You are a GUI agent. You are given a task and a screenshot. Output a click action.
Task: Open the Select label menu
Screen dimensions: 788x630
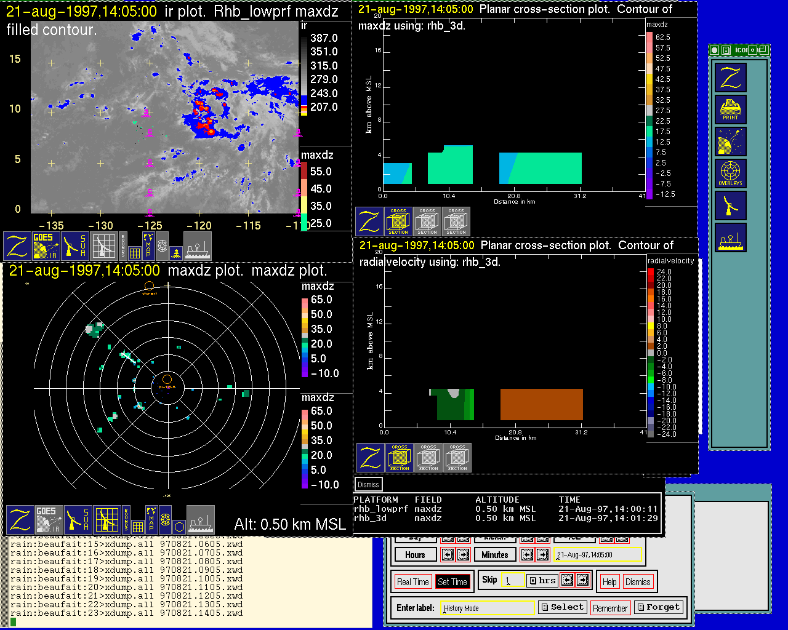point(562,607)
